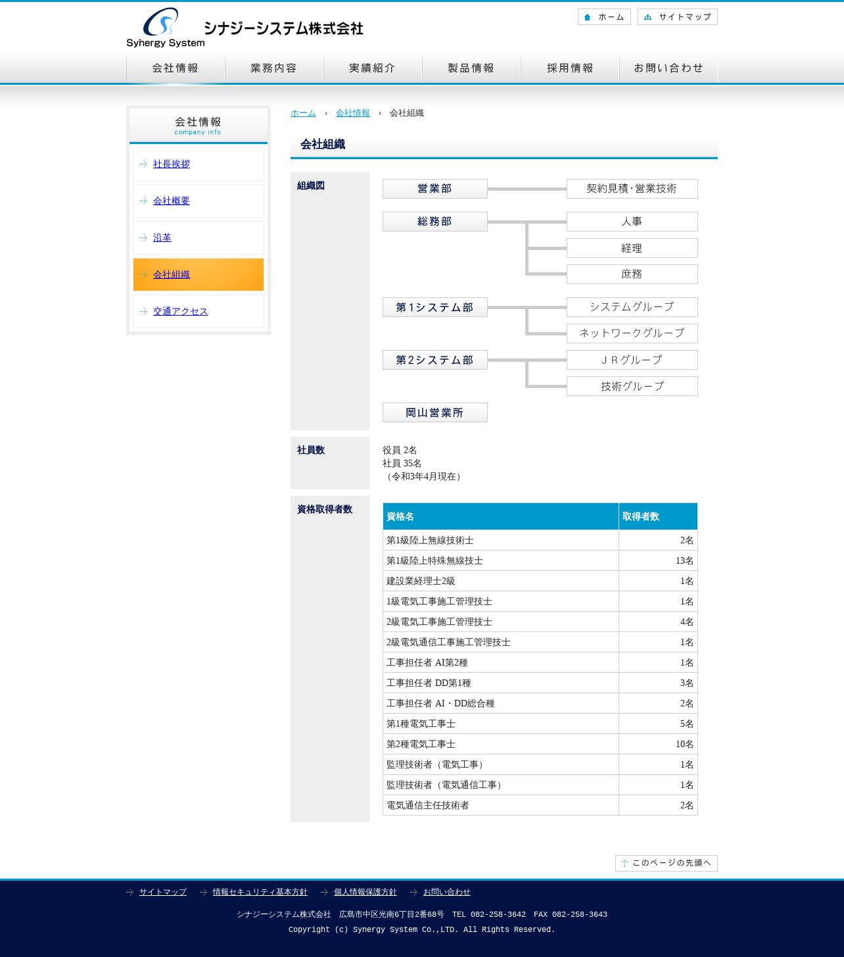
Task: Open 会社概要 in the sidebar
Action: tap(172, 201)
